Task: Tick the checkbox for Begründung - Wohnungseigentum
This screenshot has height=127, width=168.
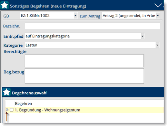Action: (11, 109)
